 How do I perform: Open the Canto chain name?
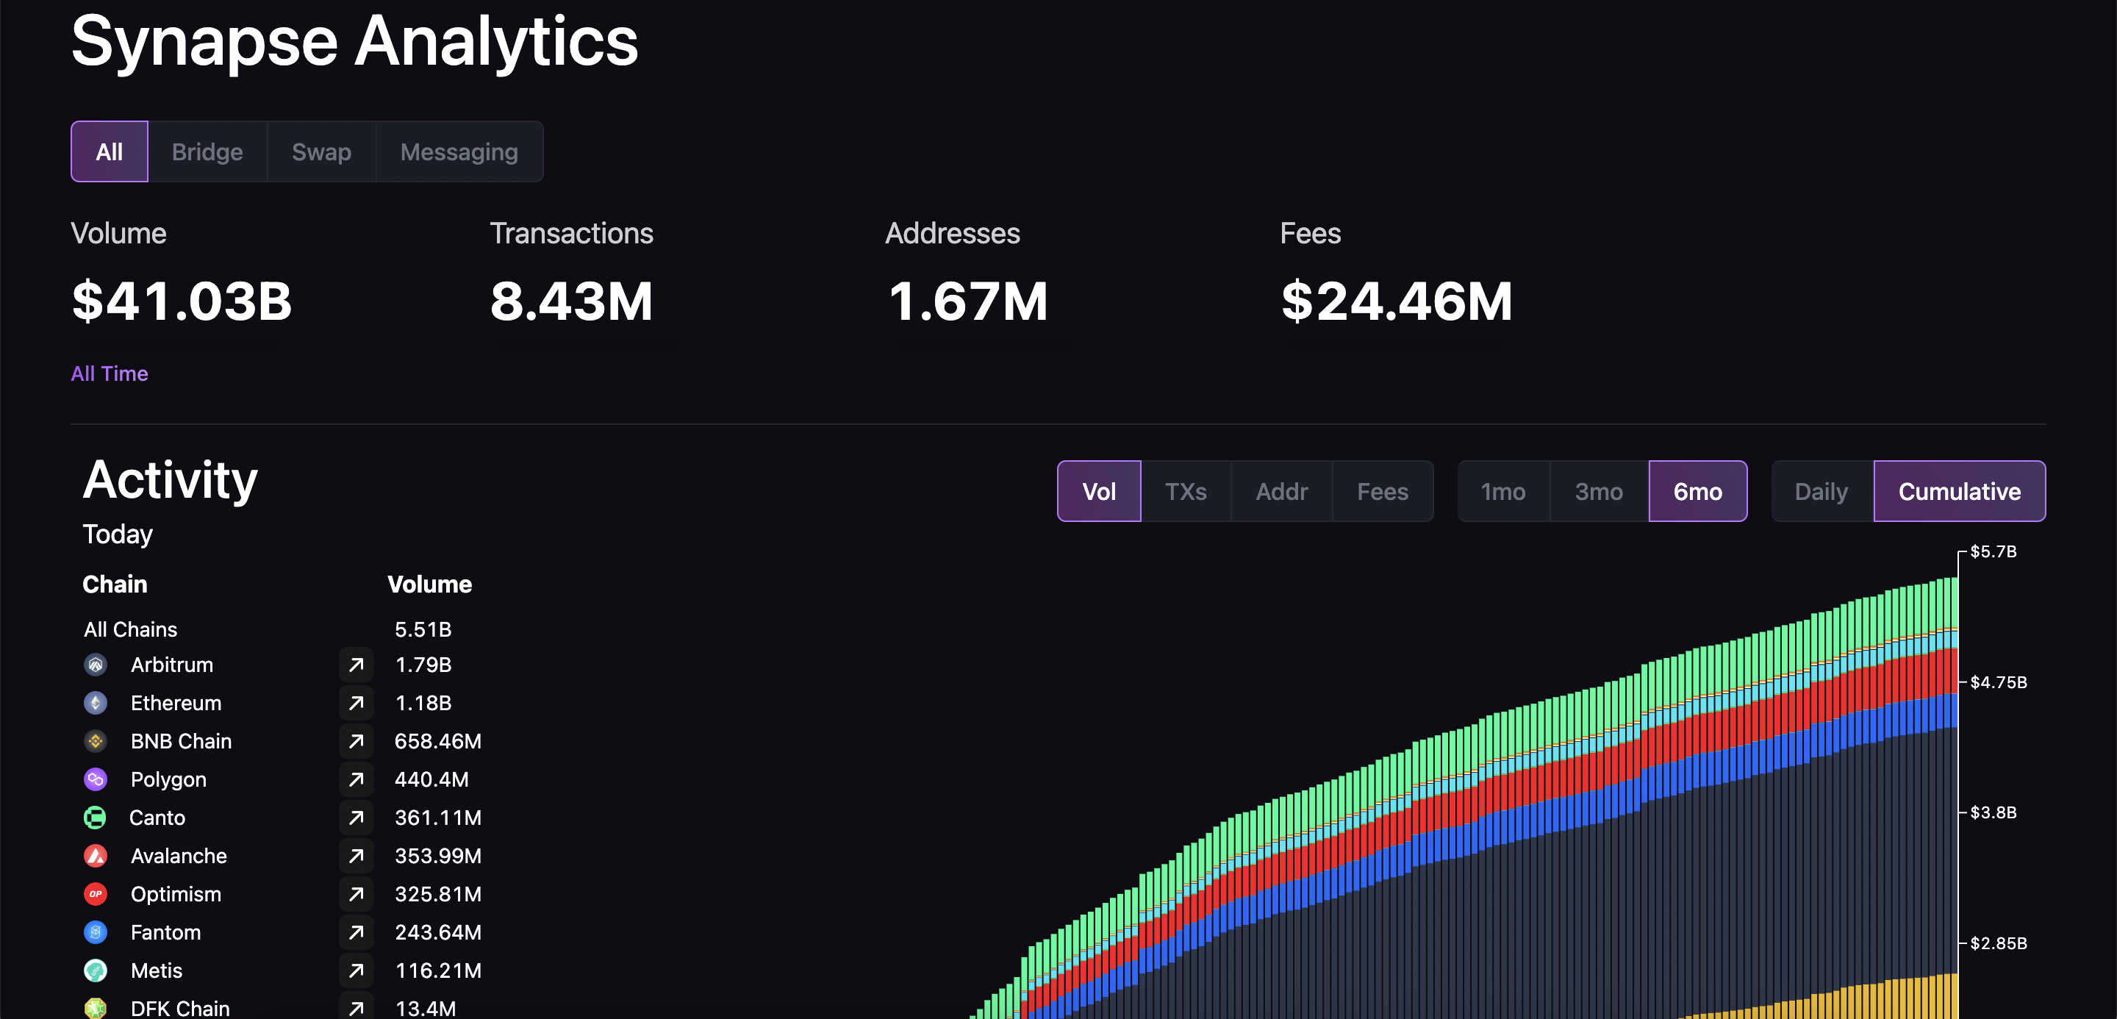click(157, 817)
